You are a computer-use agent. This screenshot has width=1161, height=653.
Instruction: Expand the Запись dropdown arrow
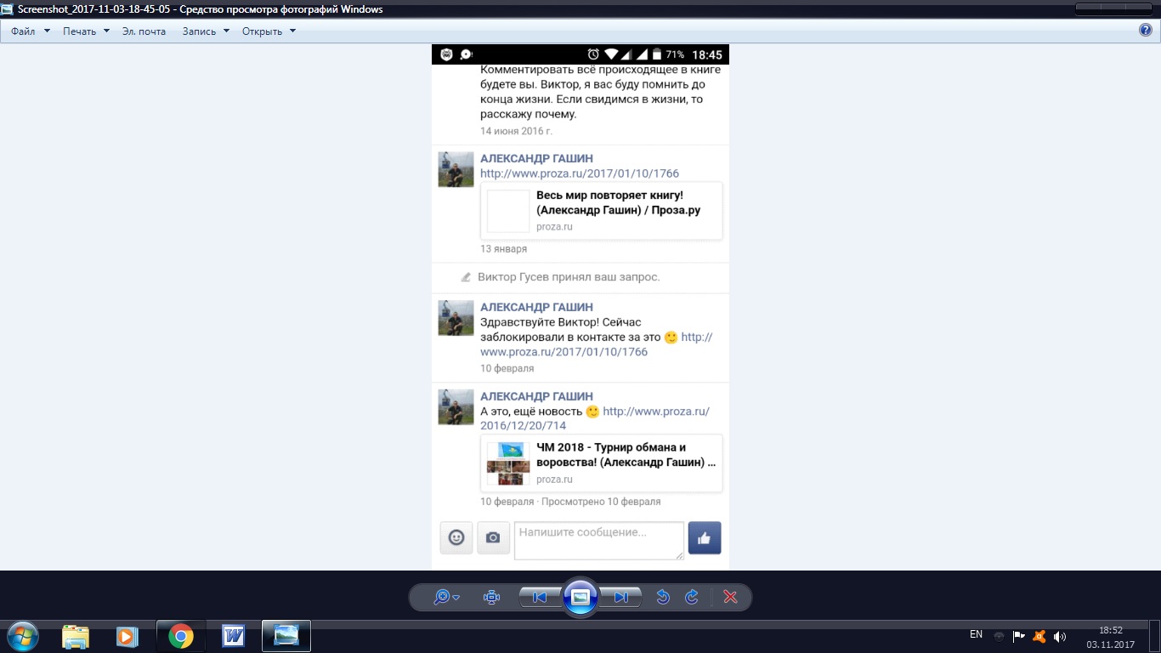[x=226, y=31]
